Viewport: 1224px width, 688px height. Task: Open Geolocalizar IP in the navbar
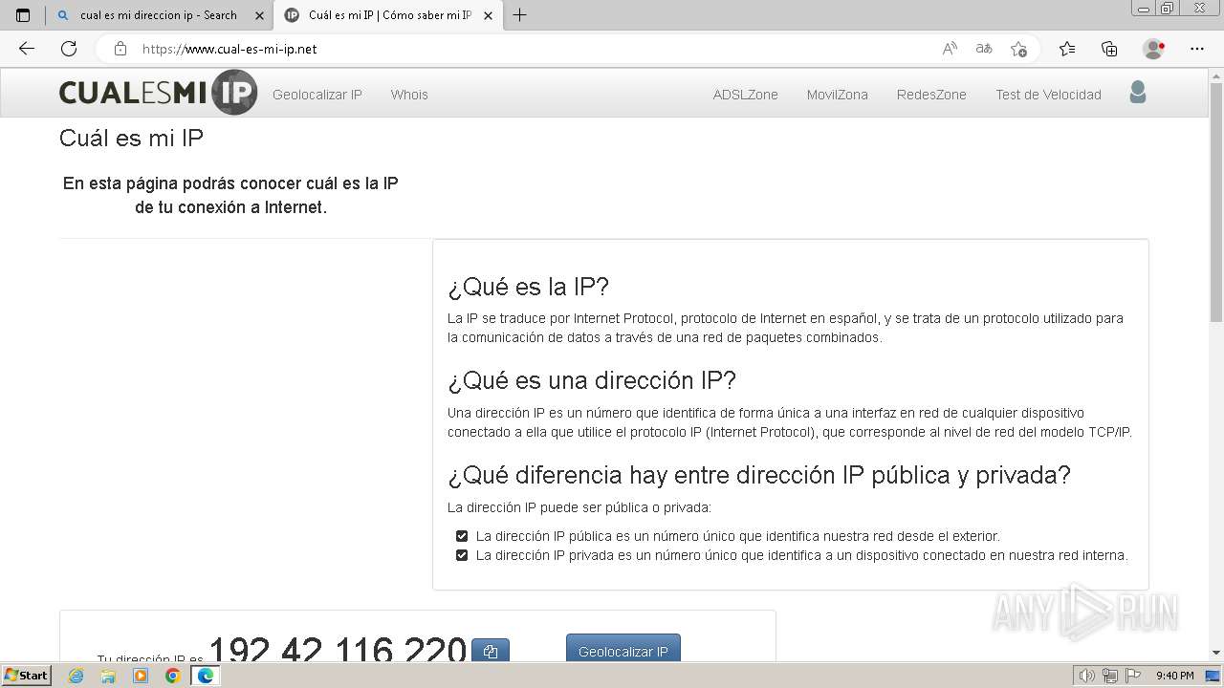point(317,95)
